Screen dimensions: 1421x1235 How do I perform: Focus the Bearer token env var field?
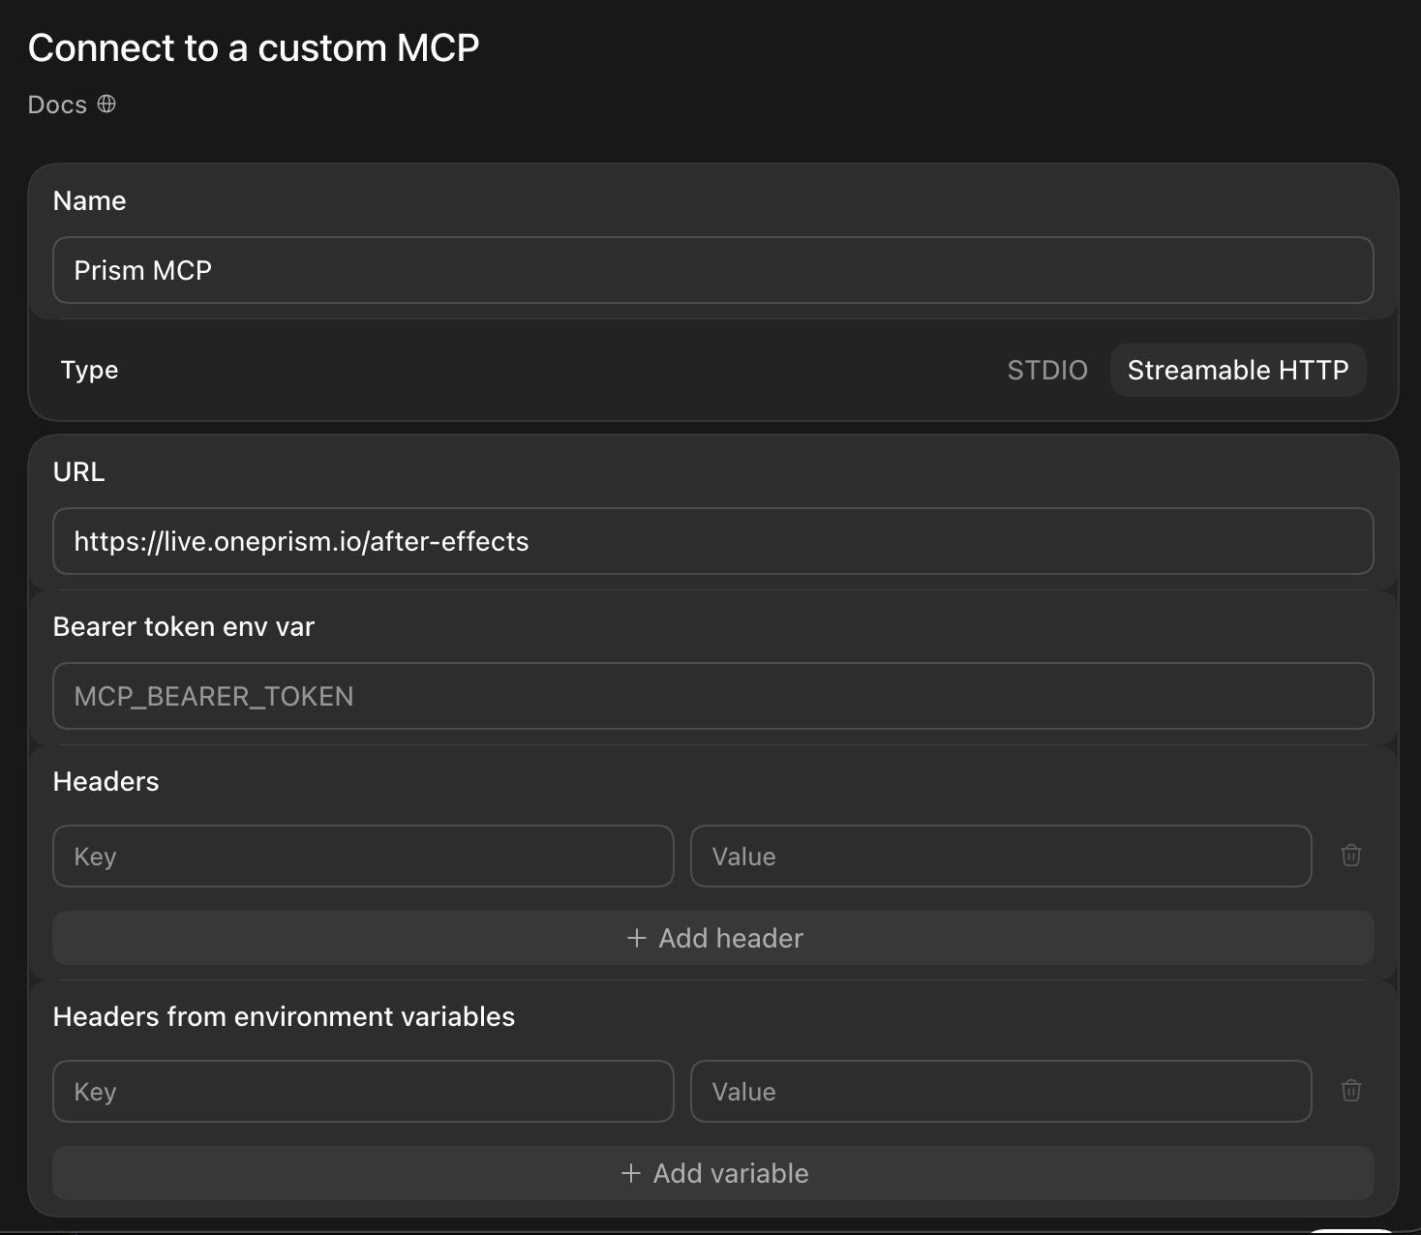713,696
